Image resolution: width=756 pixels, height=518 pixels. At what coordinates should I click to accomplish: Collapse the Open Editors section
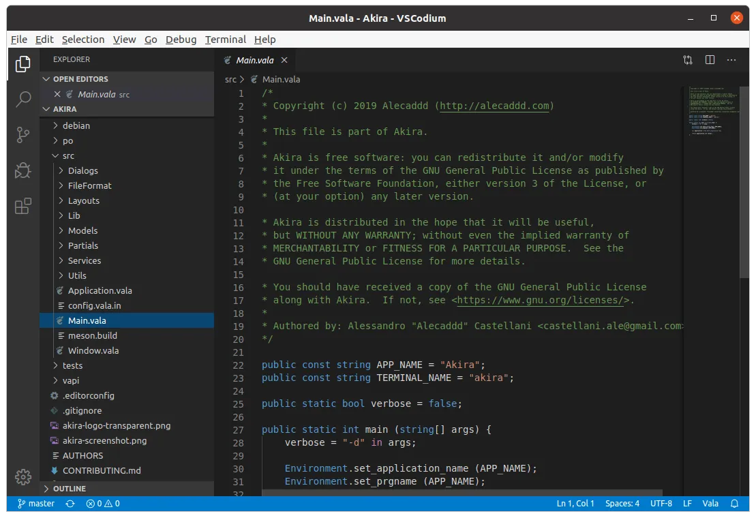46,78
